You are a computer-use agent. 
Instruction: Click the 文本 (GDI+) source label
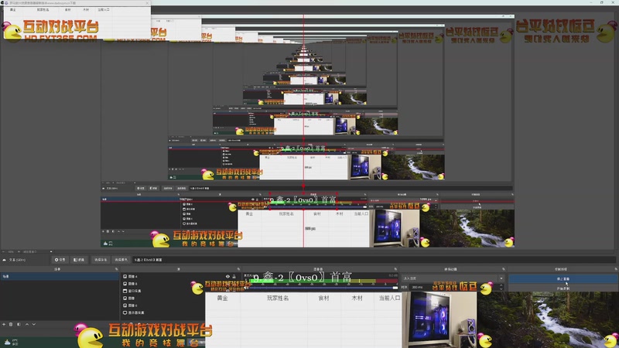pyautogui.click(x=17, y=260)
